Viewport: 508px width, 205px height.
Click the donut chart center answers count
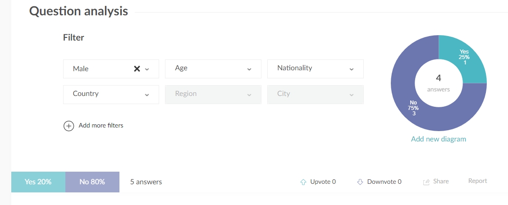pyautogui.click(x=438, y=82)
